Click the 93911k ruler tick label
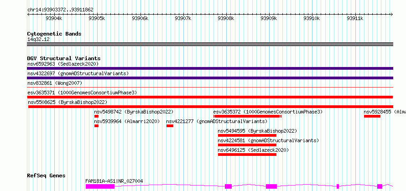This screenshot has height=191, width=406. (x=355, y=18)
